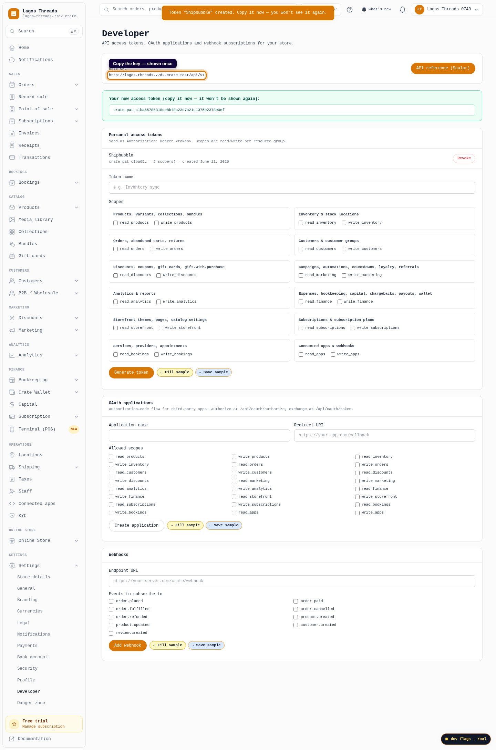The height and width of the screenshot is (750, 496).
Task: Click the help question mark icon
Action: tap(350, 10)
